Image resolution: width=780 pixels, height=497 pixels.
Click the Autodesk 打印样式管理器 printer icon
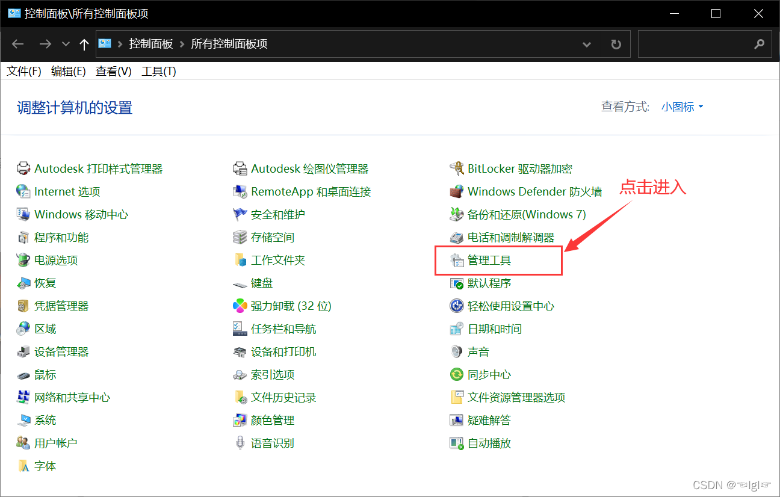(23, 168)
